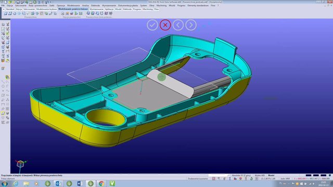
Task: Click the red square icon in status bar
Action: 214,179
